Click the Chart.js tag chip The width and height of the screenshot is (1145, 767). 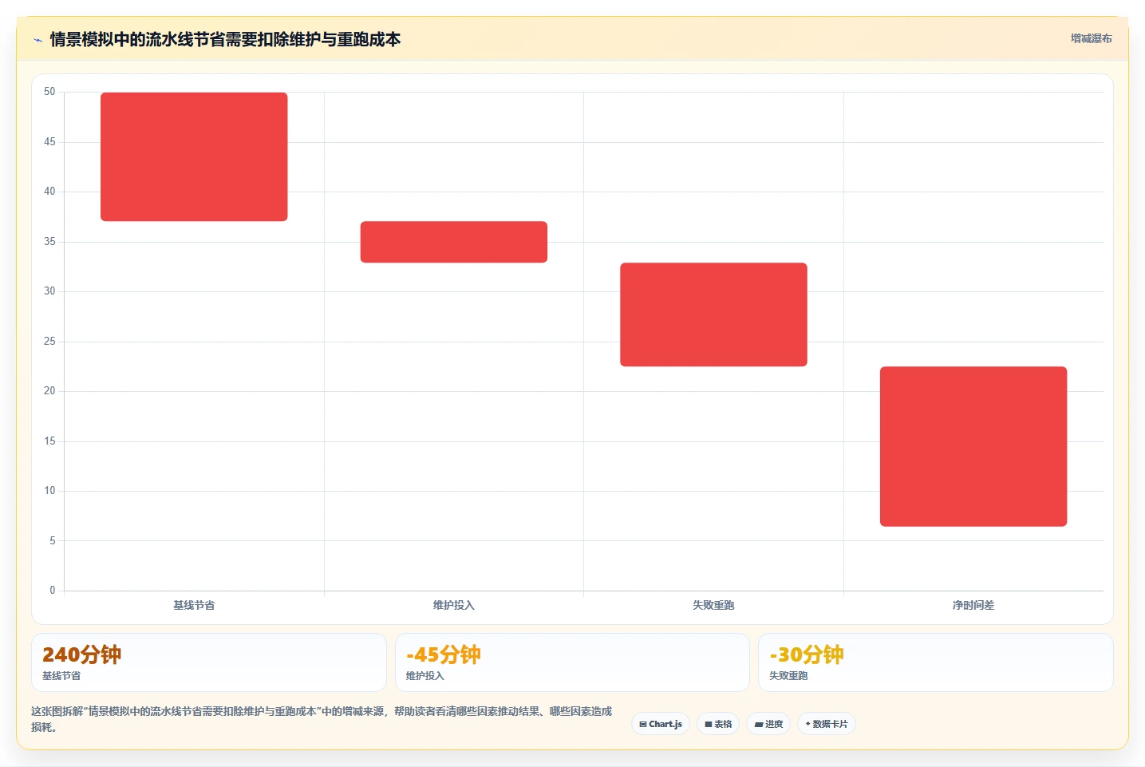click(x=661, y=724)
